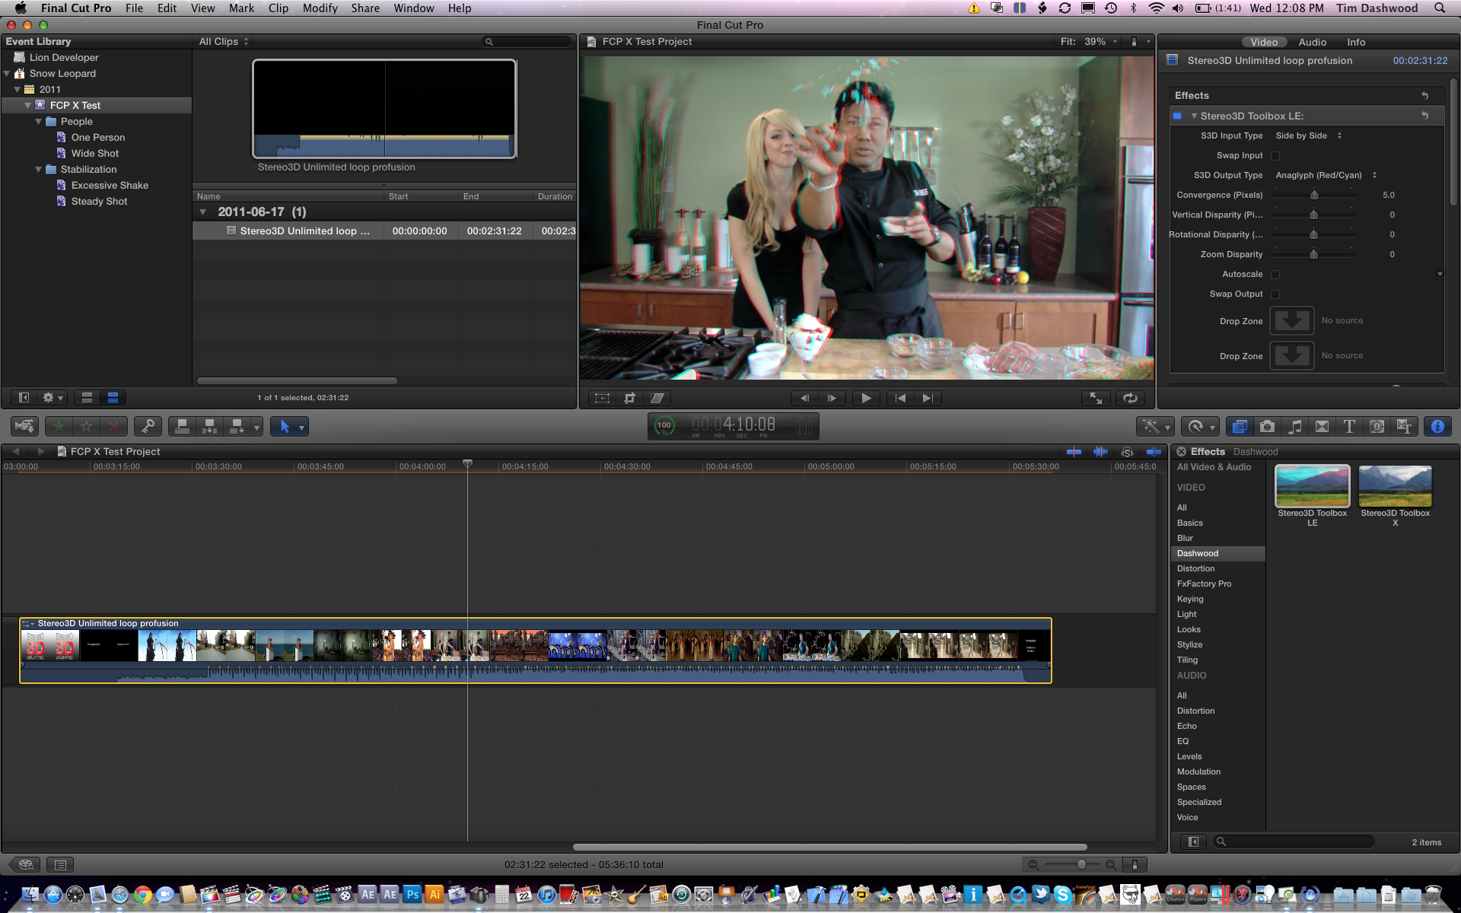The width and height of the screenshot is (1461, 913).
Task: Open S3D Input Type dropdown
Action: click(x=1309, y=135)
